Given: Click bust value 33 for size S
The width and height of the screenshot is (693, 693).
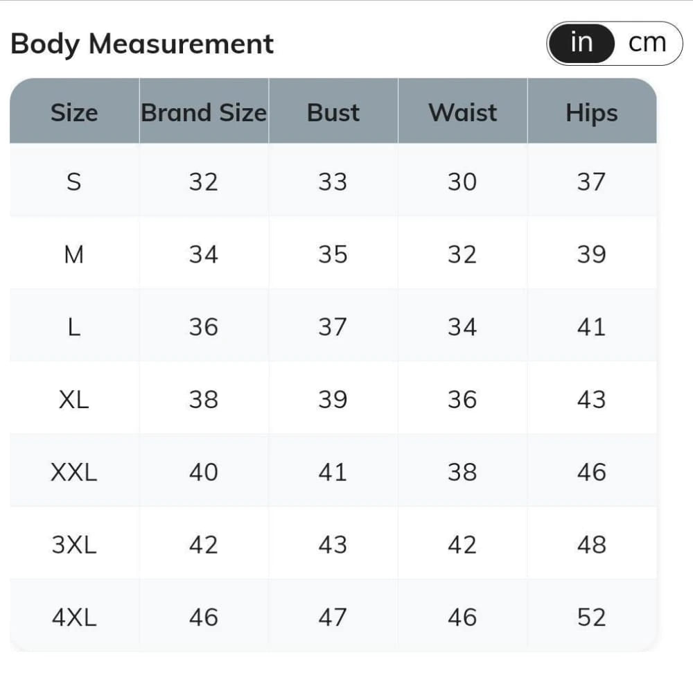Looking at the screenshot, I should coord(333,182).
